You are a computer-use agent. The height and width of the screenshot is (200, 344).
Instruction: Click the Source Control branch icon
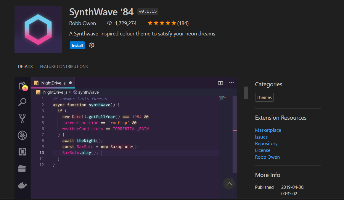tap(22, 118)
